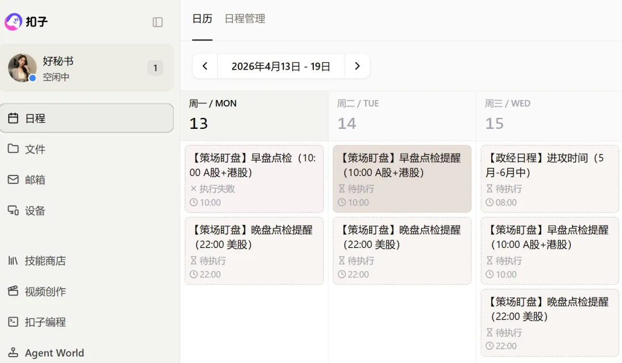
Task: Switch to the 日程管理 tab
Action: (245, 19)
